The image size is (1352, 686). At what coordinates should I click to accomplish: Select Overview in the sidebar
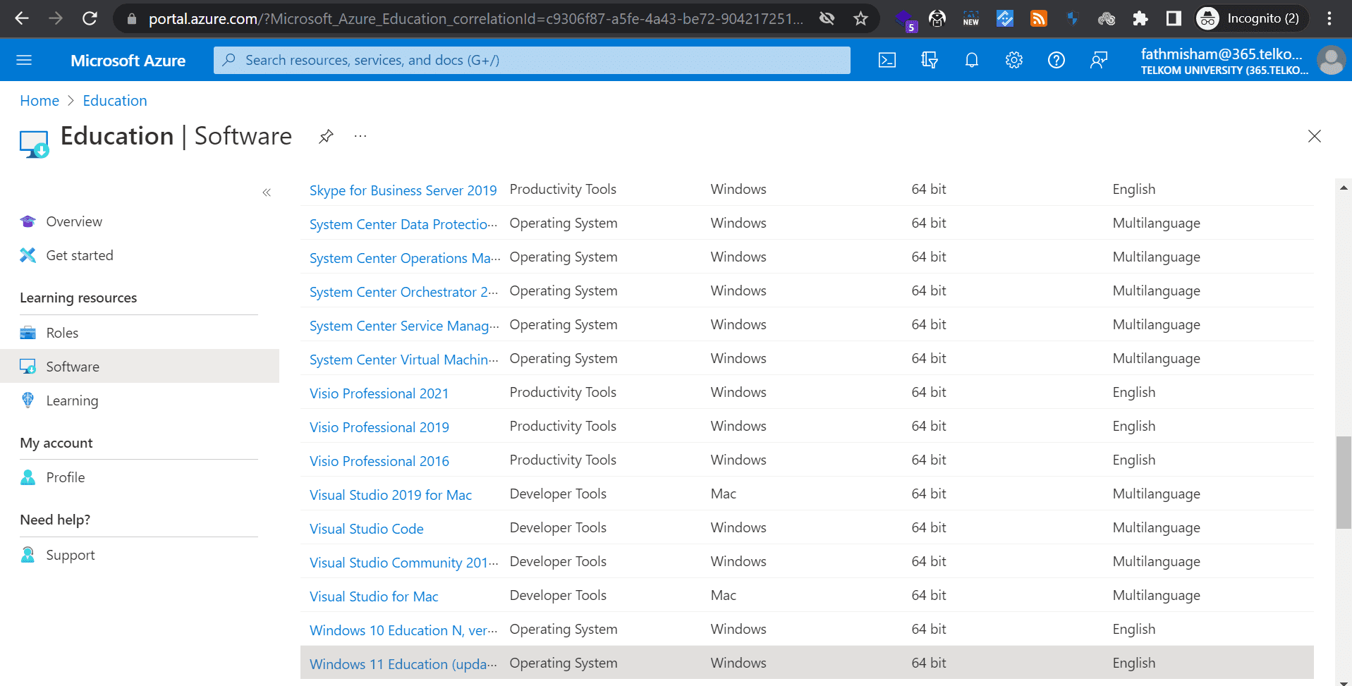[74, 221]
